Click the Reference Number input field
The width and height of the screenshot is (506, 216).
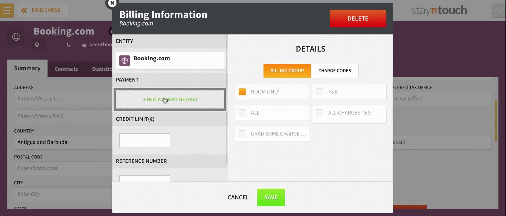[x=145, y=179]
